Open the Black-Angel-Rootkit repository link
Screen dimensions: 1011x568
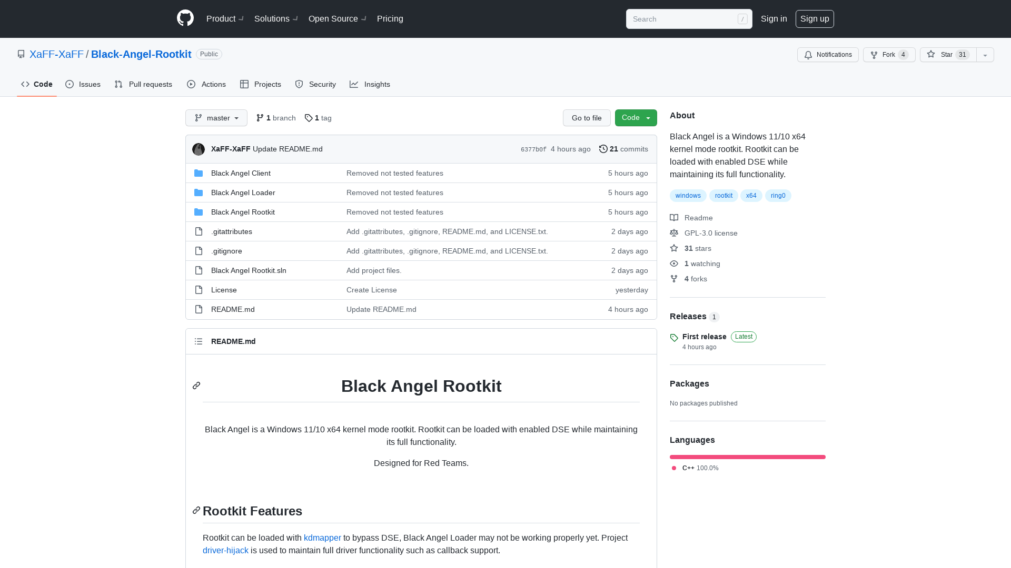[x=141, y=54]
